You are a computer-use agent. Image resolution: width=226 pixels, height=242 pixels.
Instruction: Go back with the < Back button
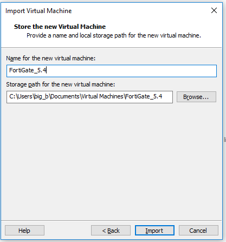point(111,231)
